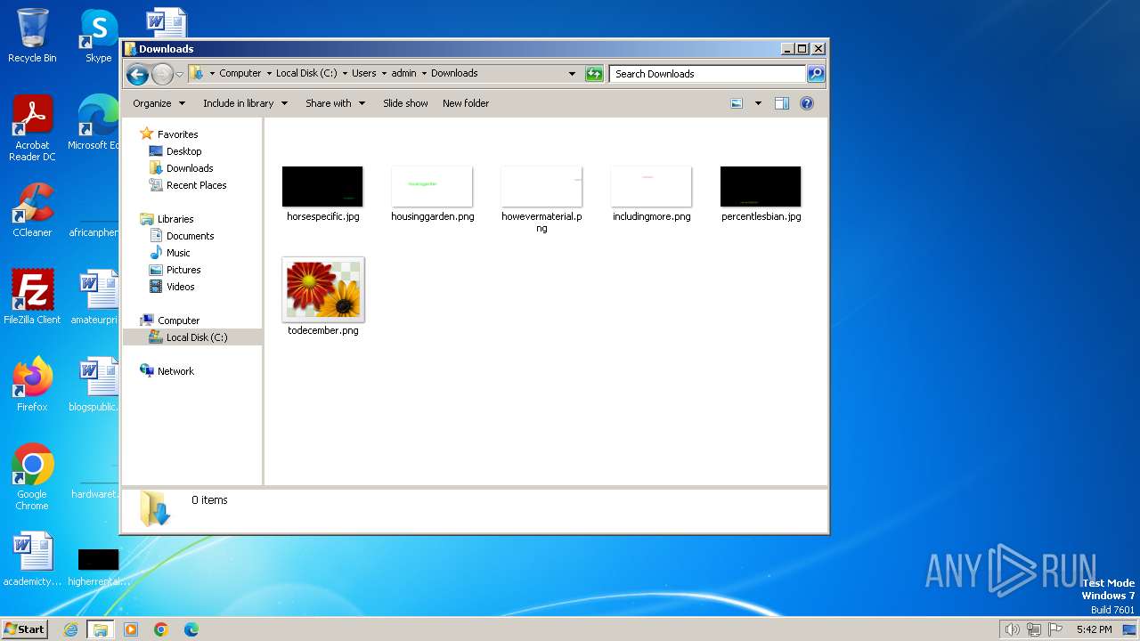Open Include in library dropdown

coord(245,103)
